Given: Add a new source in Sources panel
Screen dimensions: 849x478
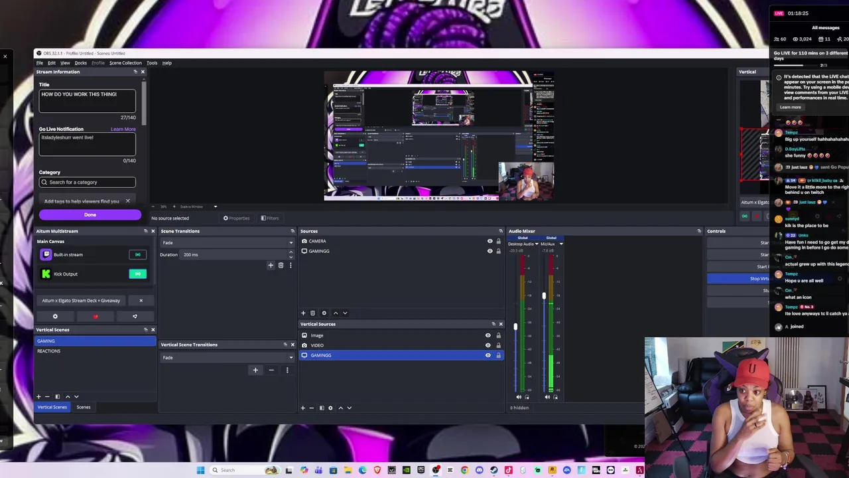Looking at the screenshot, I should pos(303,313).
